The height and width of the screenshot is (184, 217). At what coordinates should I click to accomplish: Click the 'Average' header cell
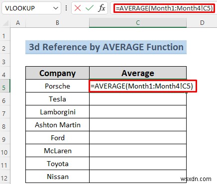(x=138, y=73)
